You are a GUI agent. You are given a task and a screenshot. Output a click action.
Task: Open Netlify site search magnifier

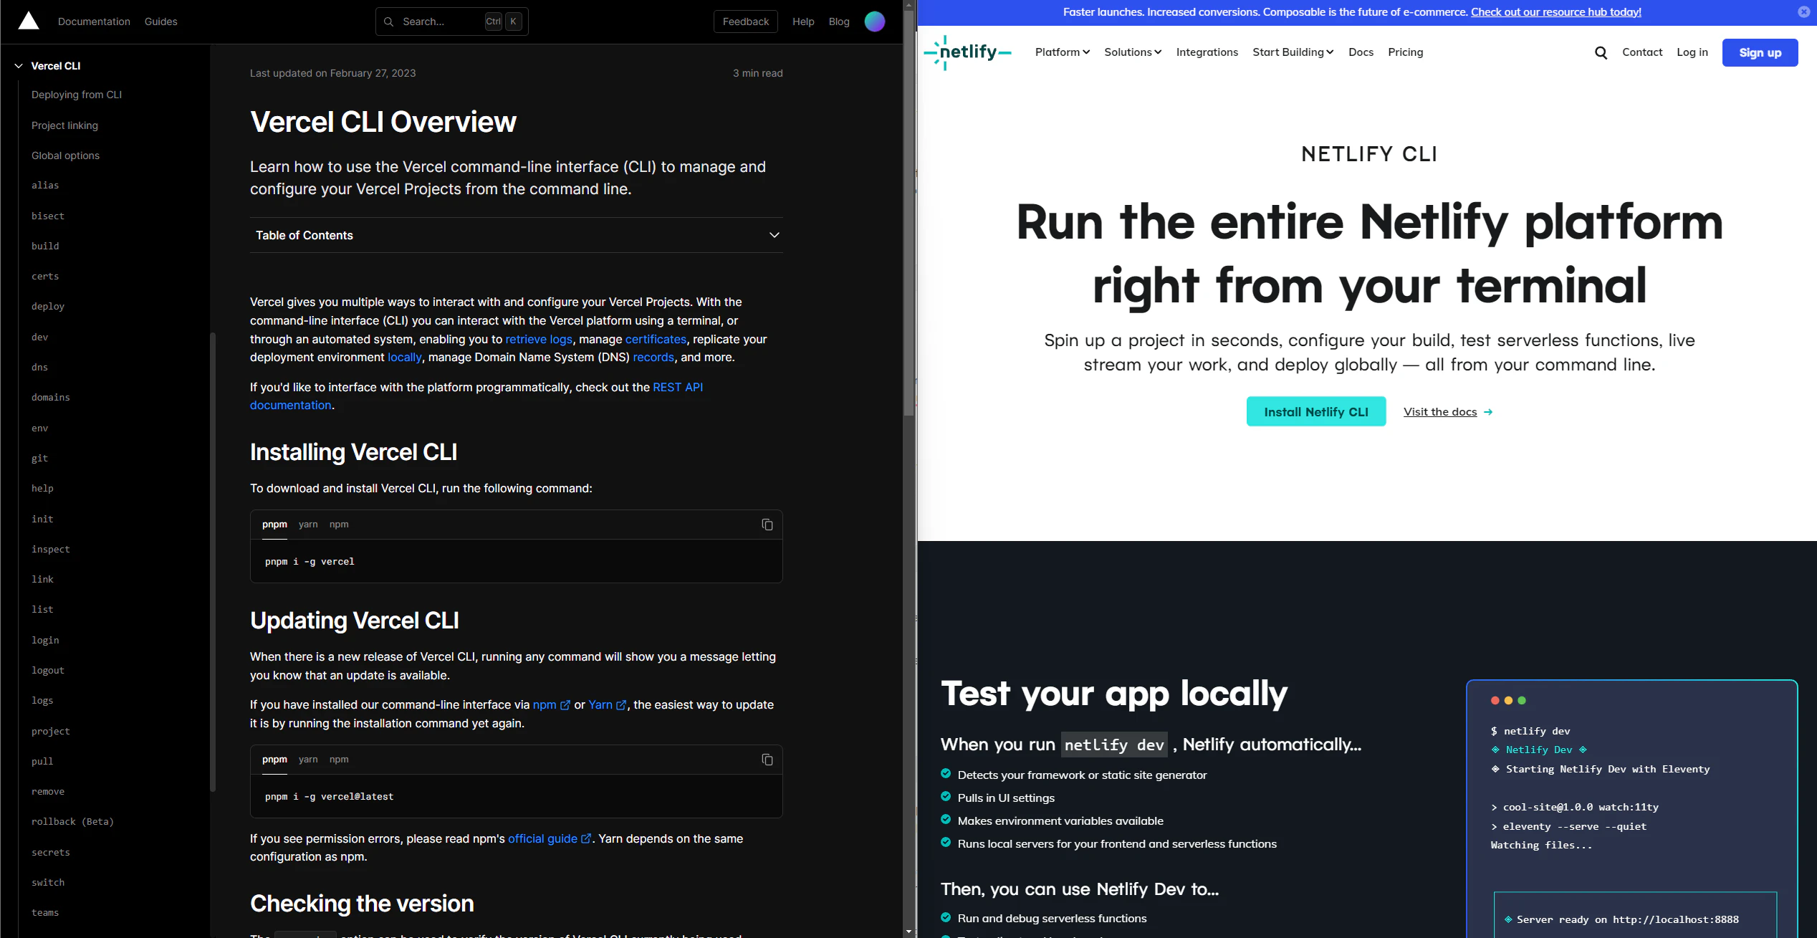click(x=1601, y=52)
